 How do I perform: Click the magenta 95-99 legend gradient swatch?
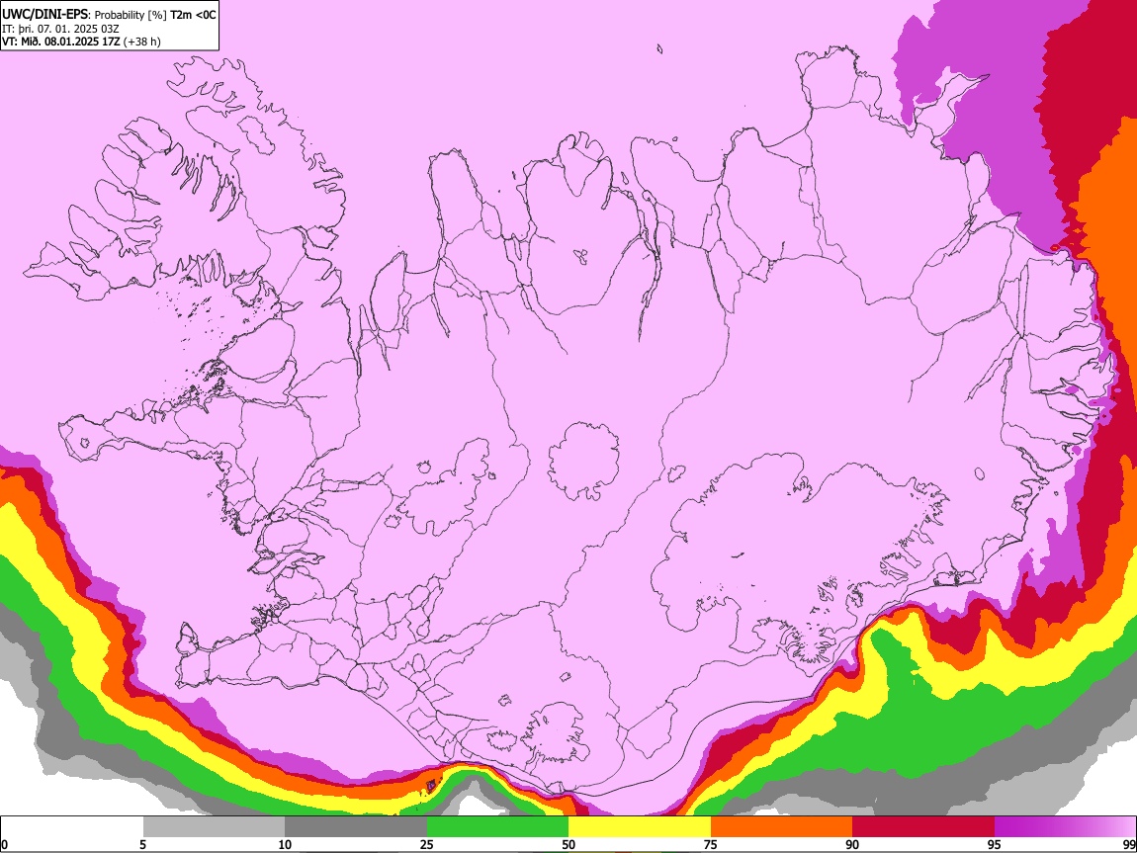(x=1065, y=827)
